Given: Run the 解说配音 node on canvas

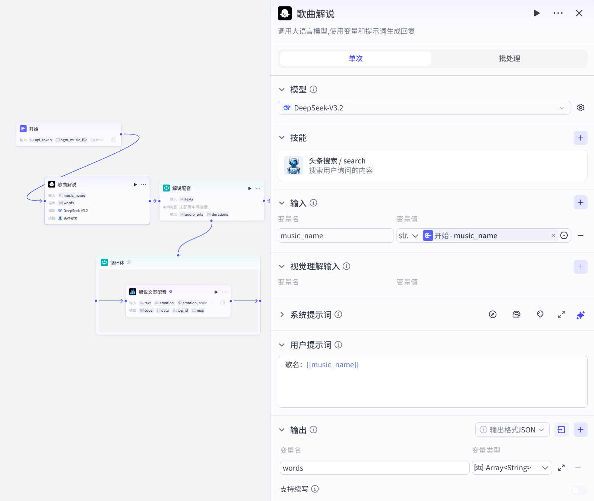Looking at the screenshot, I should 250,188.
